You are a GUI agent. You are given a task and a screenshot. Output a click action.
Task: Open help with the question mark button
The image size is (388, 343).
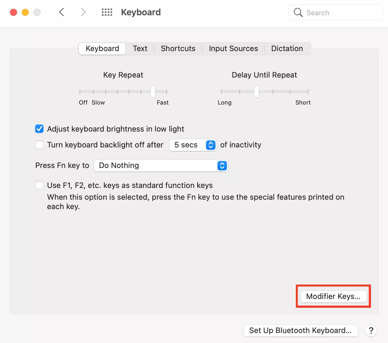(371, 331)
